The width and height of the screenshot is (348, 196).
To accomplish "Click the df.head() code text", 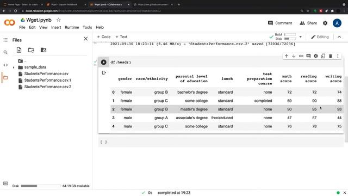I will [121, 62].
